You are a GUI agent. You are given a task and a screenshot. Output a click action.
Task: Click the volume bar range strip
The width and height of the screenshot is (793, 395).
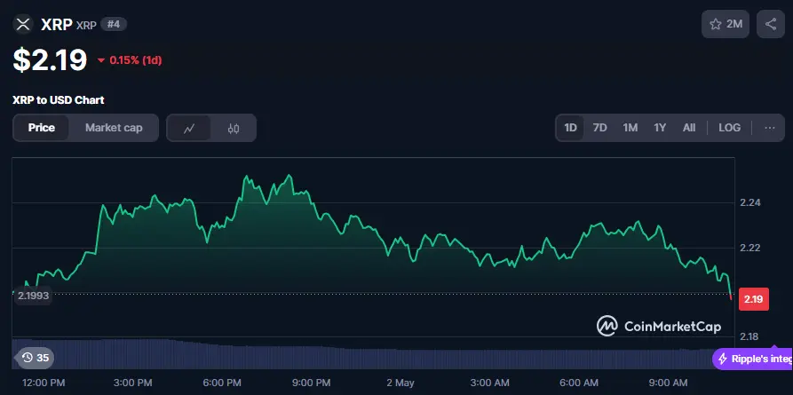click(373, 353)
